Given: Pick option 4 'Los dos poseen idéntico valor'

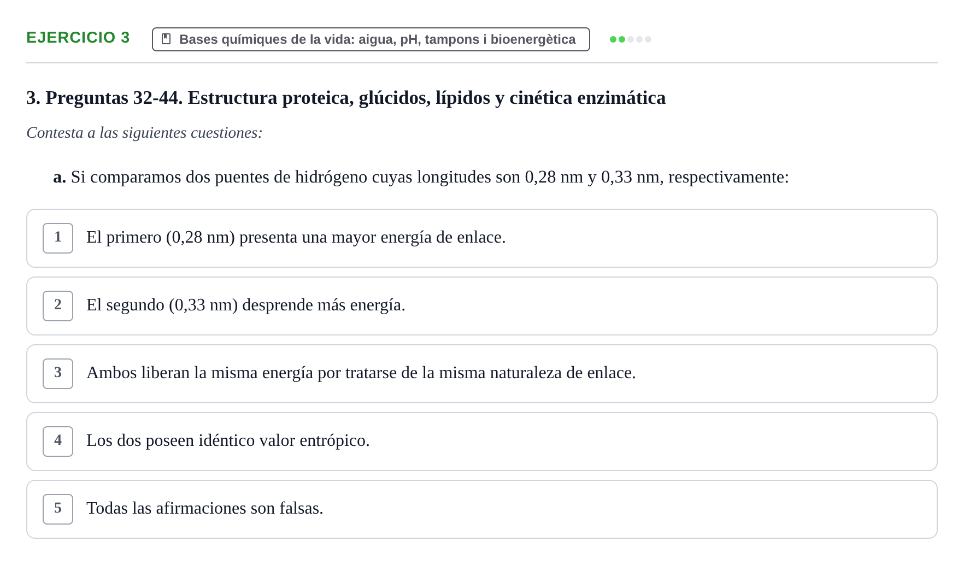Looking at the screenshot, I should [482, 442].
